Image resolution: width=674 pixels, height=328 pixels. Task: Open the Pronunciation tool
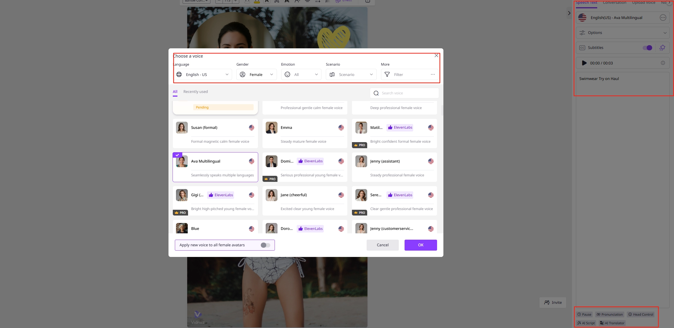(610, 314)
